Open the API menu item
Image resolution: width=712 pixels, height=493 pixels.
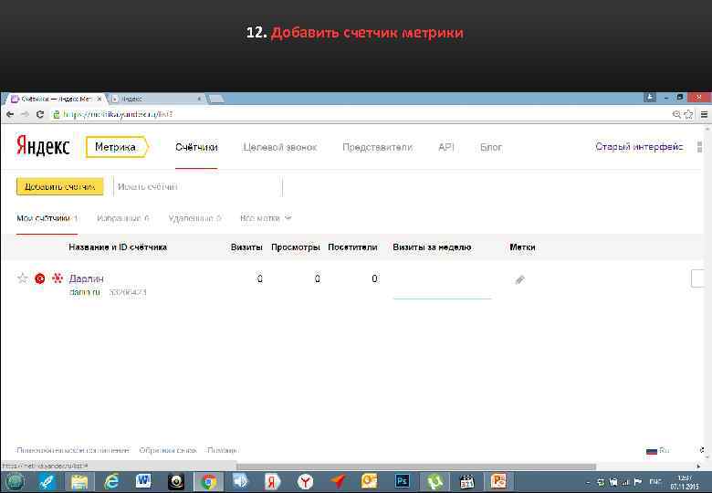pyautogui.click(x=445, y=147)
